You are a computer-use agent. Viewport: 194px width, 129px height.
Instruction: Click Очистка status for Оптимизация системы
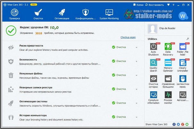point(119,103)
